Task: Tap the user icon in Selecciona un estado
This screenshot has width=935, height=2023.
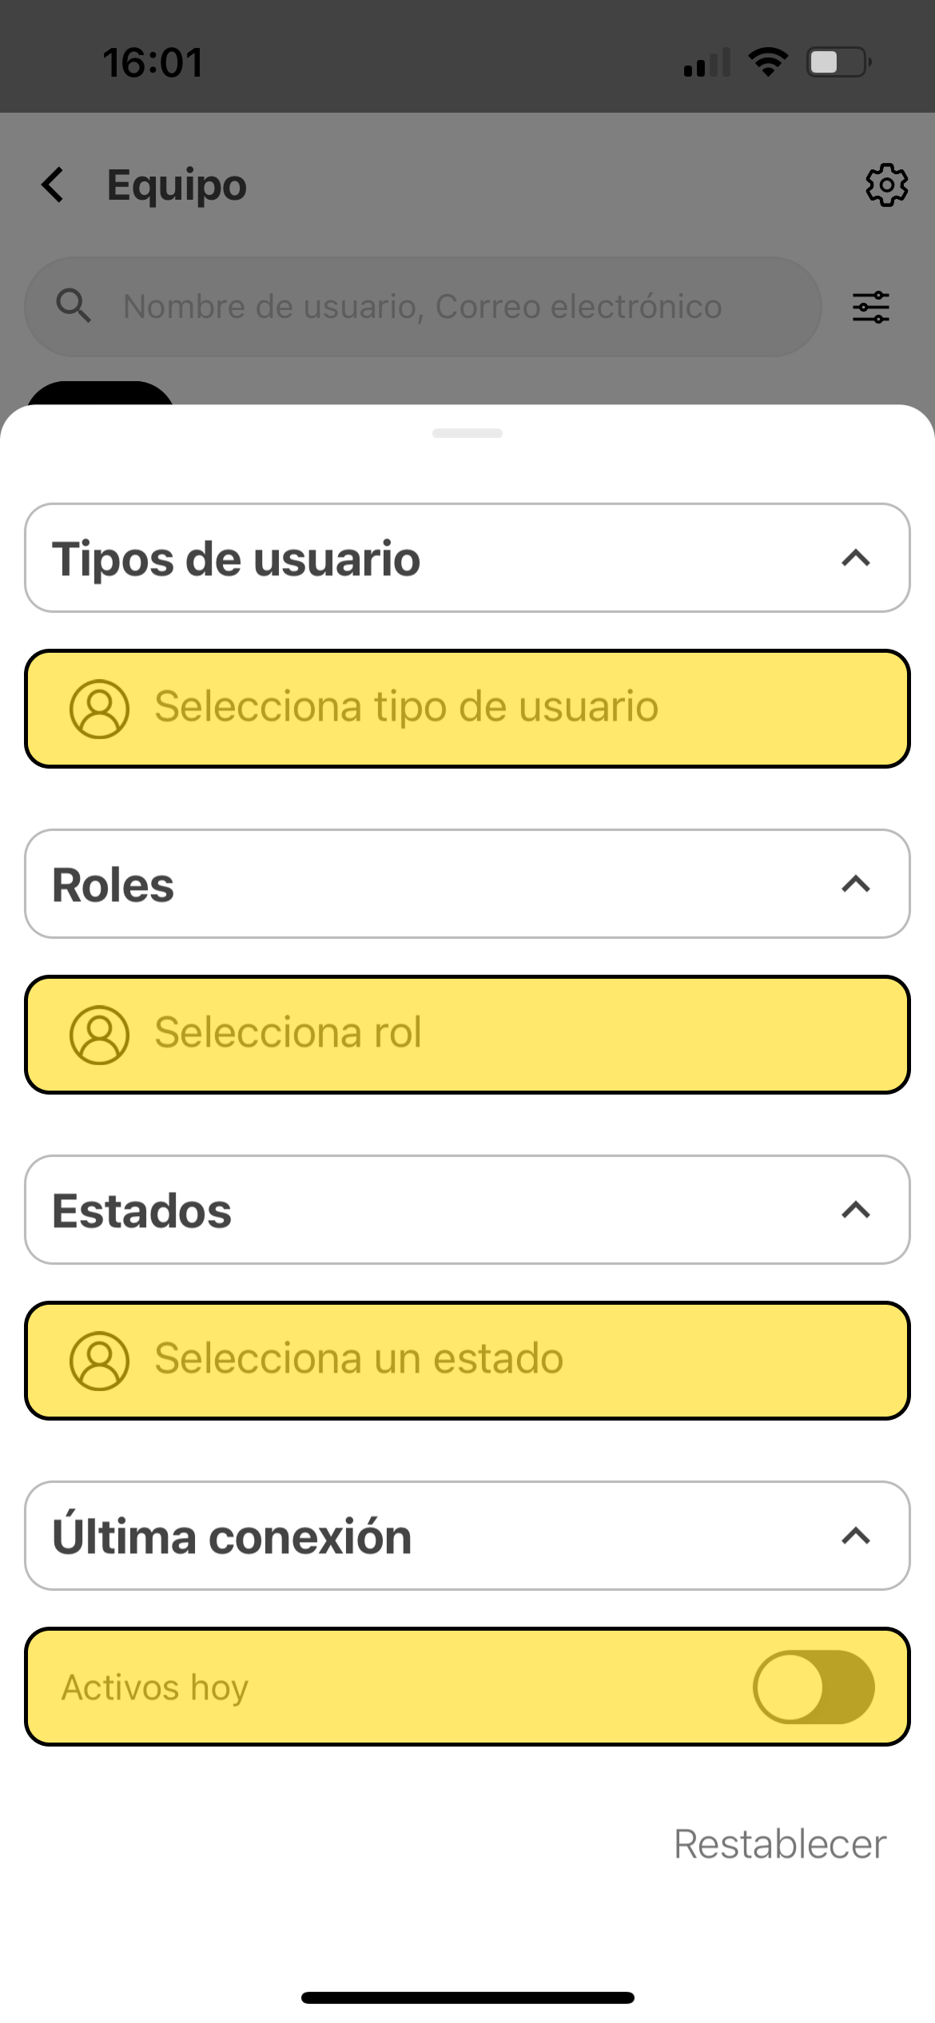Action: pyautogui.click(x=99, y=1360)
